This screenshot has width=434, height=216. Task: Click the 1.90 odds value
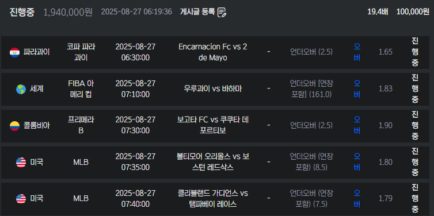[386, 125]
